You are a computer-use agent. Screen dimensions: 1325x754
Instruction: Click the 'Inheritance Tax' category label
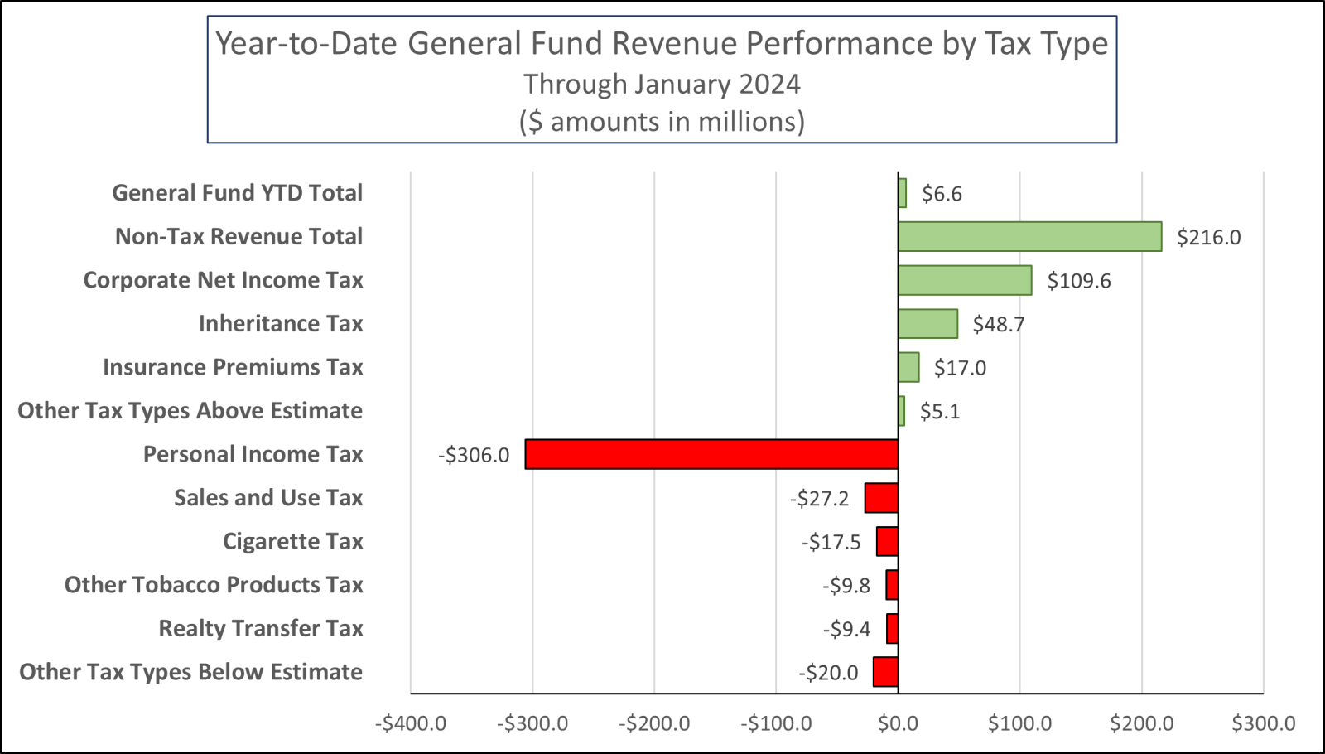click(x=281, y=324)
